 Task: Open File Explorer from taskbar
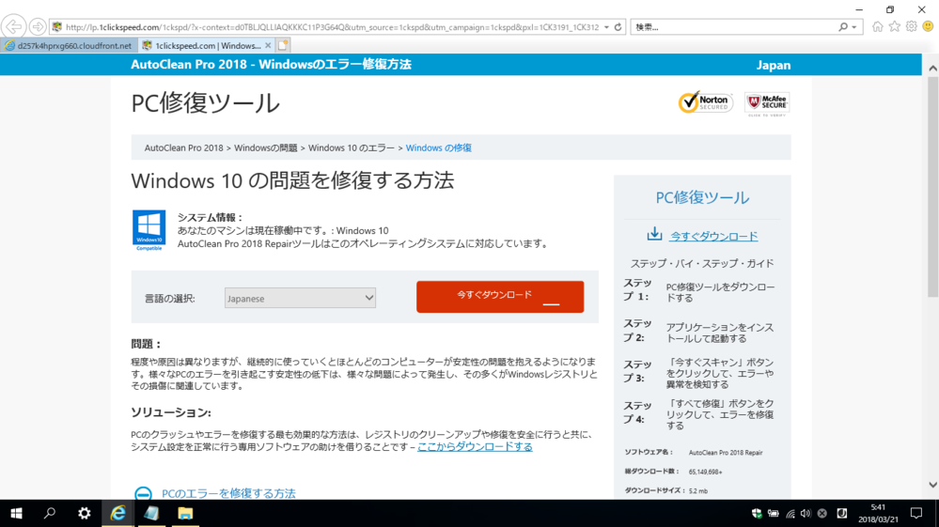tap(185, 513)
